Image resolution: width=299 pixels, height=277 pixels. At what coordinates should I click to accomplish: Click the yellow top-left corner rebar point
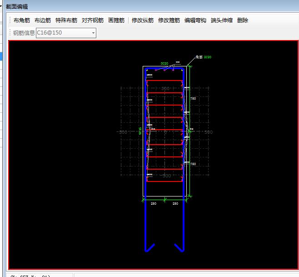point(147,70)
